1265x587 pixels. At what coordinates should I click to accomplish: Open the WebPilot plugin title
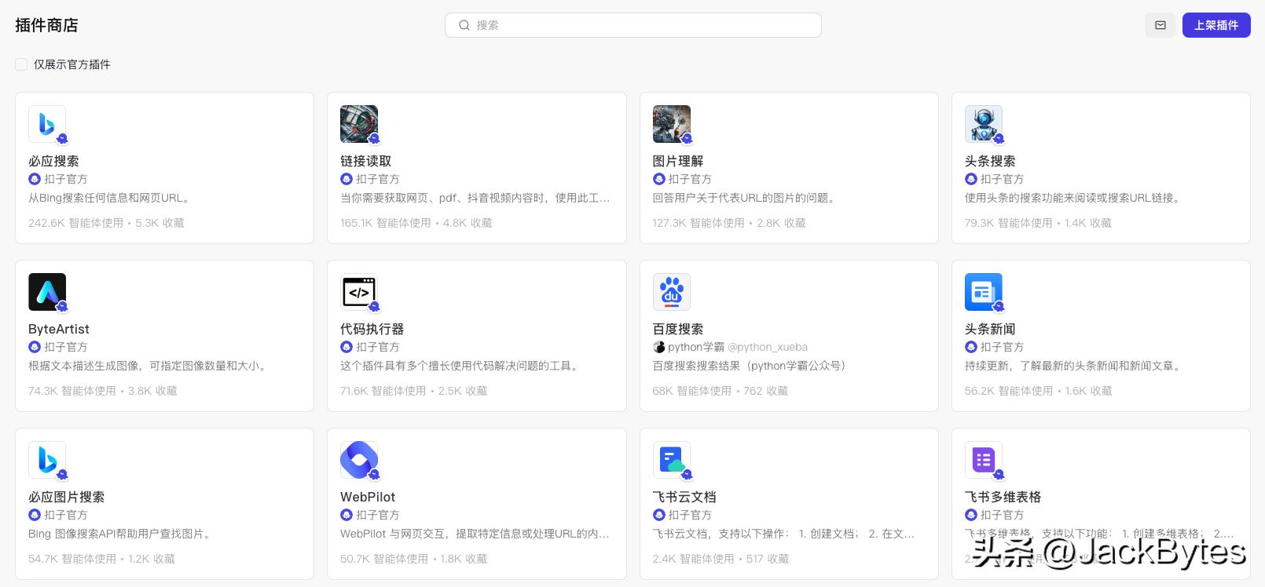tap(368, 497)
